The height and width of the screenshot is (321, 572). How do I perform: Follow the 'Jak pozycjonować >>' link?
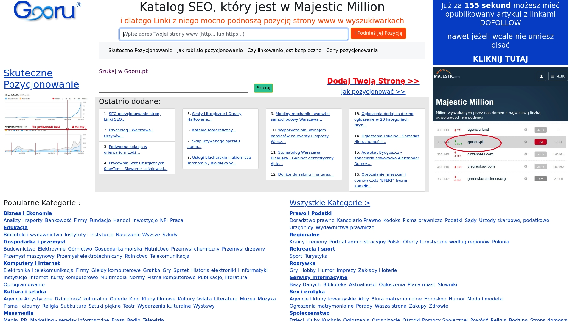[373, 92]
